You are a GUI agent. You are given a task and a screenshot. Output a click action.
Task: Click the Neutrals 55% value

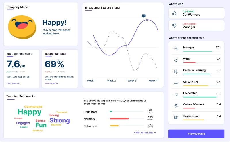150,117
